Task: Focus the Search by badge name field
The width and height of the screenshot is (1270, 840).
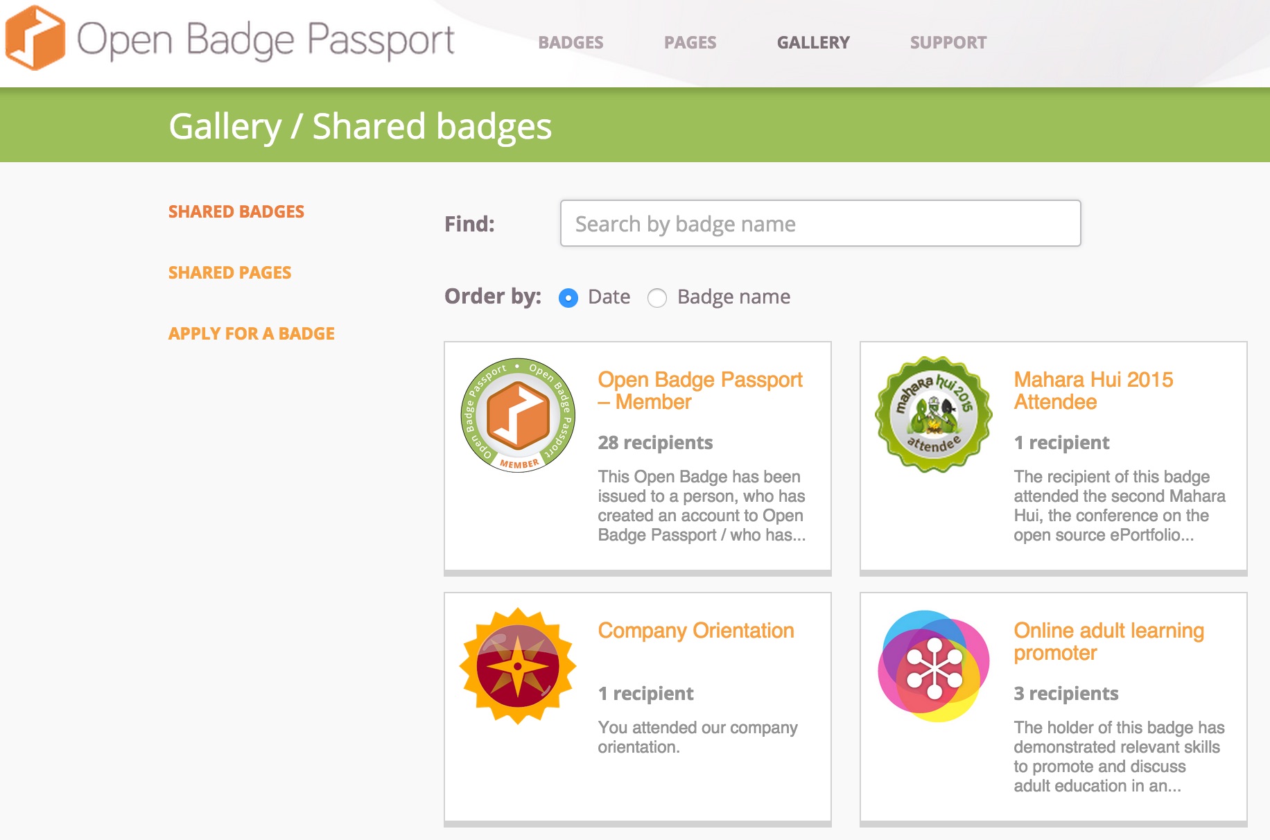Action: (820, 223)
